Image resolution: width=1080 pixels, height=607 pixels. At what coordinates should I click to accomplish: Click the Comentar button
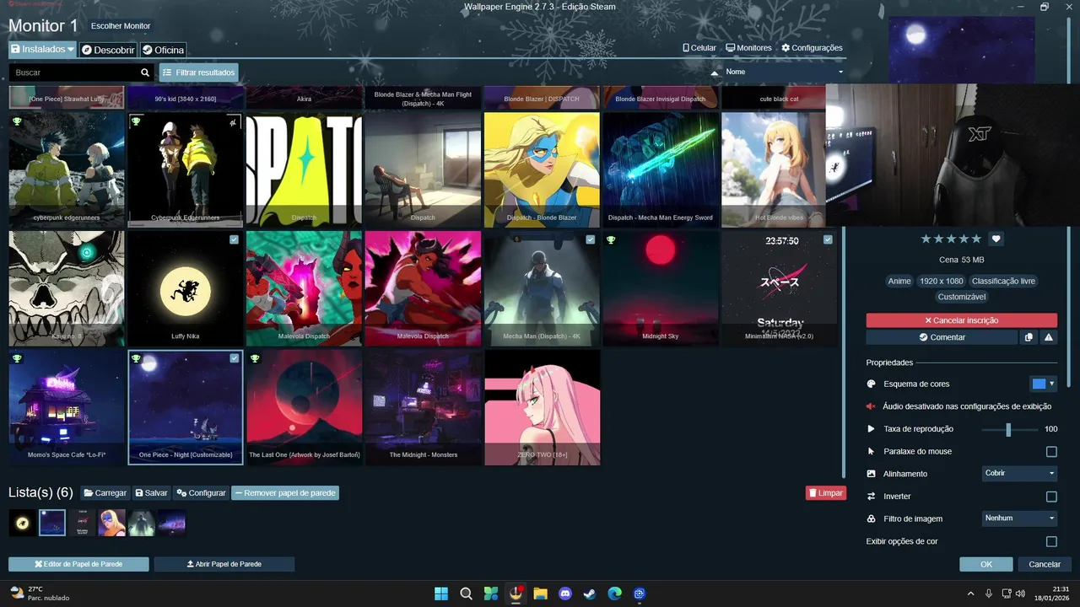[x=942, y=337]
